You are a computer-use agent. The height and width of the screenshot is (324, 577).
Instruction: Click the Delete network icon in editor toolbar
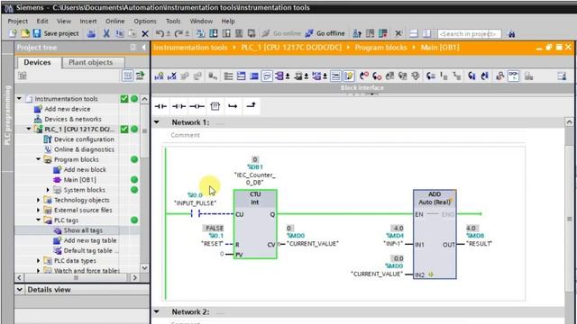click(172, 76)
